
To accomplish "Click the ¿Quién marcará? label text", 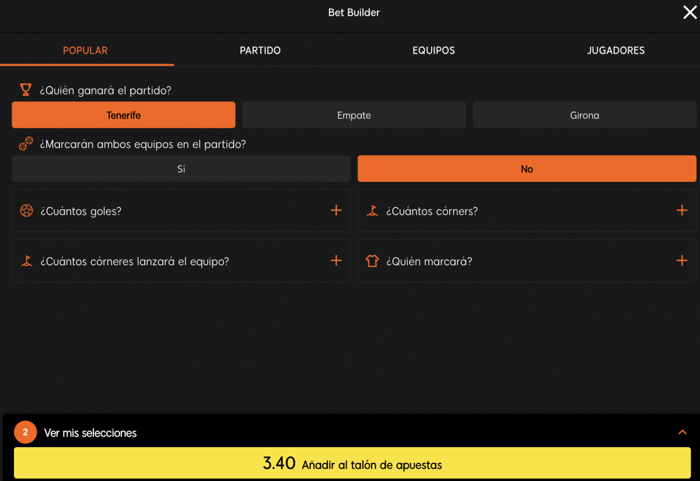I will (x=429, y=261).
